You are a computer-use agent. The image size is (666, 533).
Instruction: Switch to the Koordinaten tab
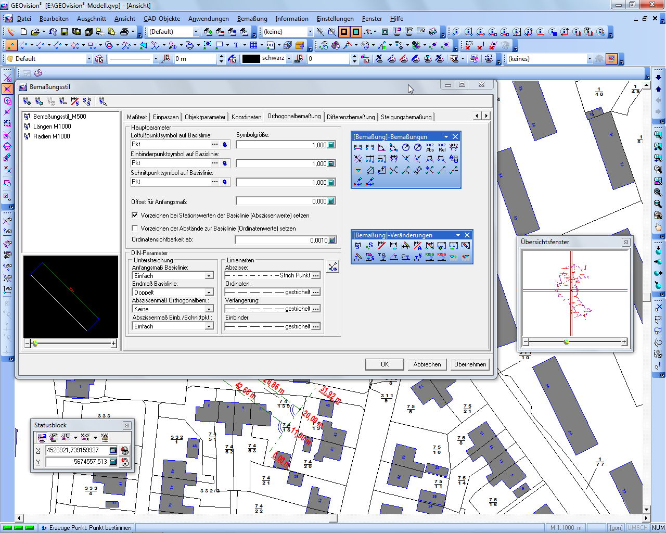(x=246, y=117)
